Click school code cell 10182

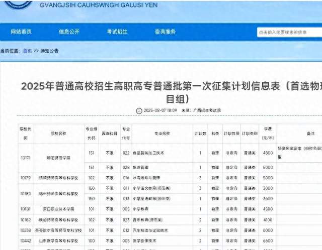(26, 220)
